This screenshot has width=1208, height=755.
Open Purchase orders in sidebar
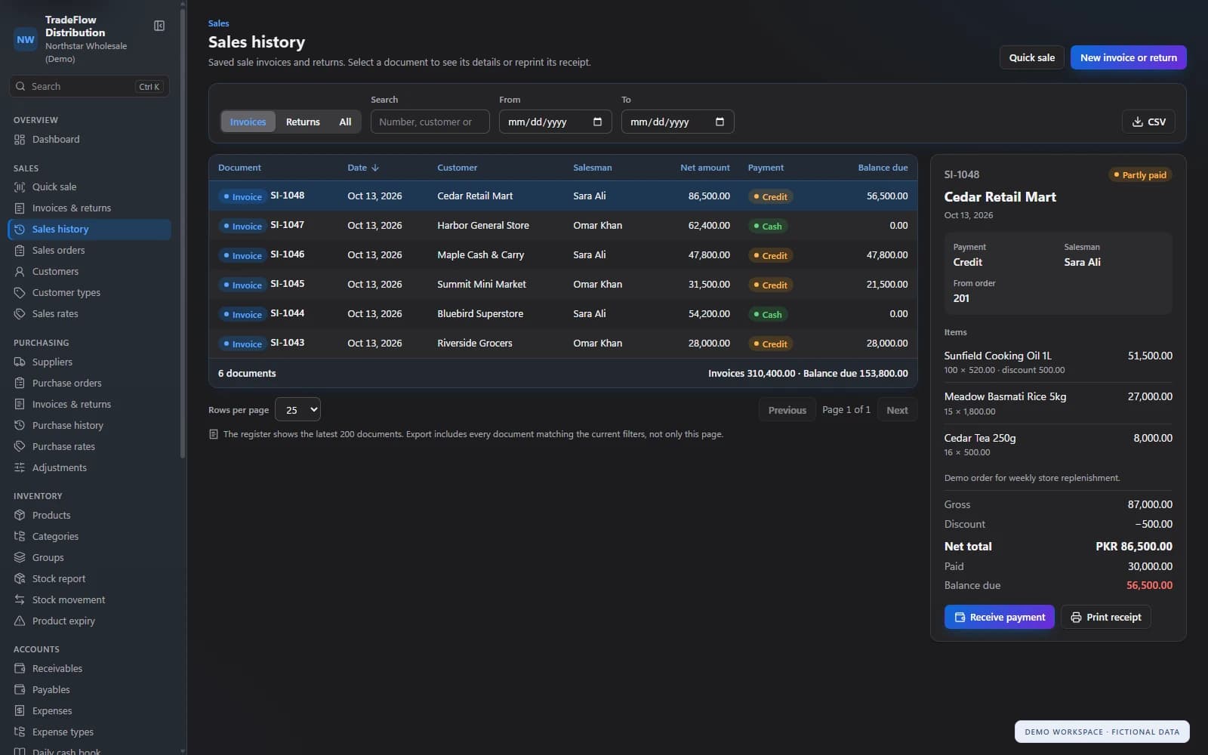coord(89,384)
